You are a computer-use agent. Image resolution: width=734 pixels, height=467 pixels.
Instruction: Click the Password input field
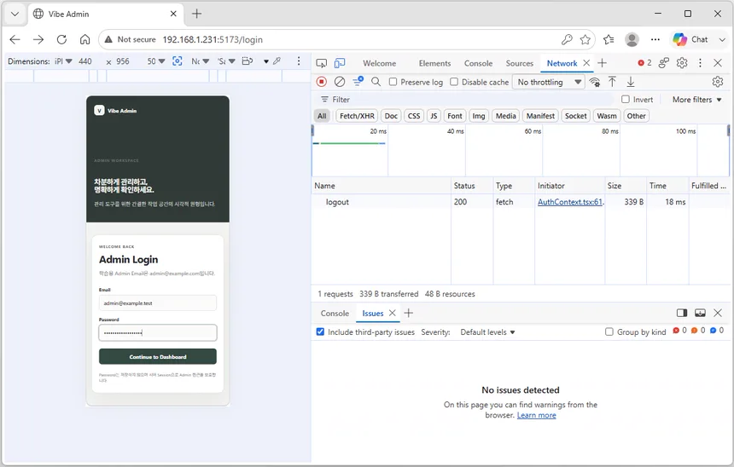pos(158,333)
